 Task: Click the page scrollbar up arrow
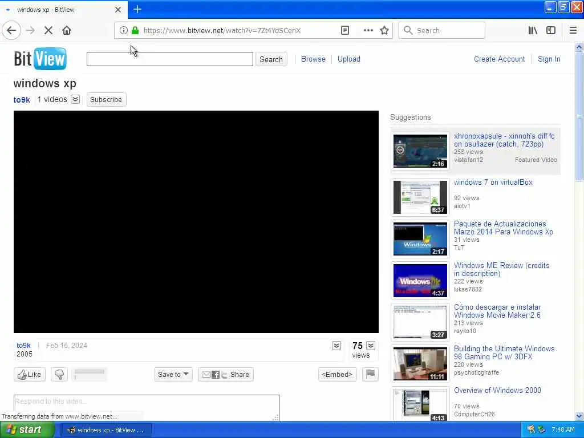[x=579, y=47]
